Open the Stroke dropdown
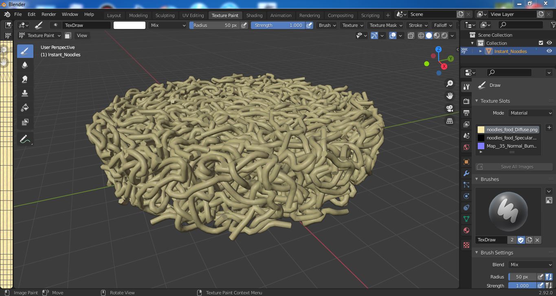The image size is (556, 296). click(x=418, y=25)
